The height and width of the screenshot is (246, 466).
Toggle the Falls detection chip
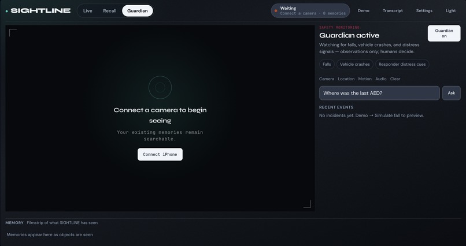pyautogui.click(x=327, y=64)
